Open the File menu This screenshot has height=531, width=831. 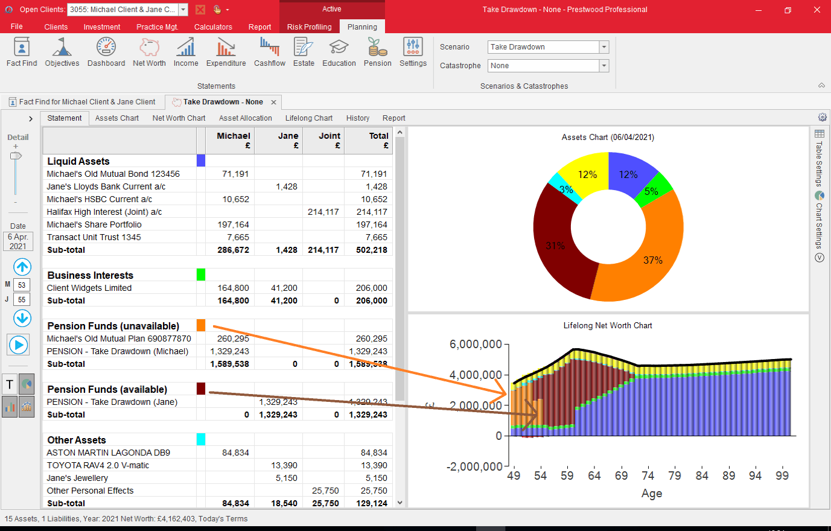click(x=17, y=27)
